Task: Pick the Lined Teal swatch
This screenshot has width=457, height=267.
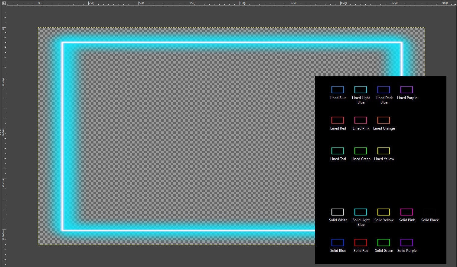Action: (x=338, y=151)
